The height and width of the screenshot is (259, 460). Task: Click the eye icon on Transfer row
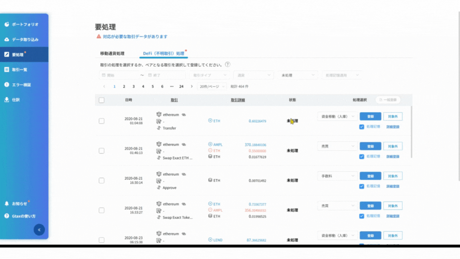(x=184, y=115)
